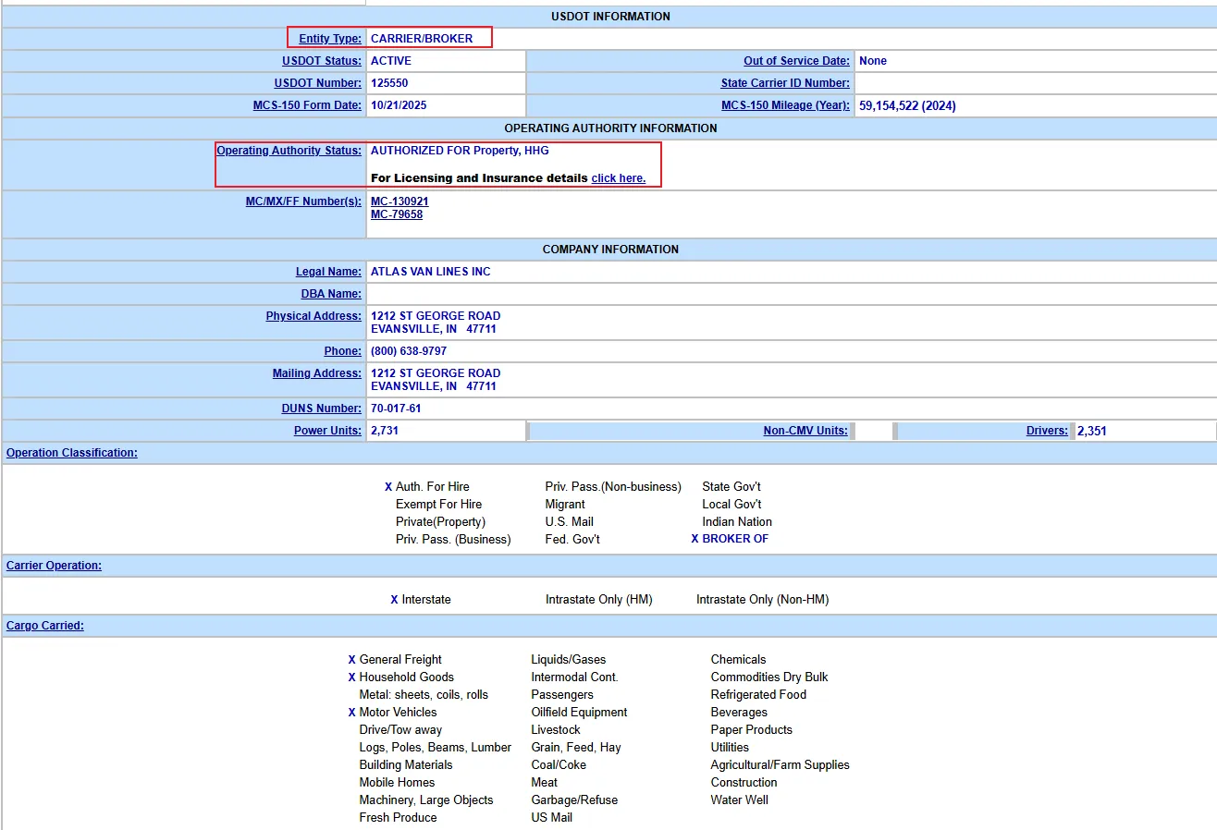The image size is (1217, 830).
Task: Open the Physical Address label link
Action: 313,316
